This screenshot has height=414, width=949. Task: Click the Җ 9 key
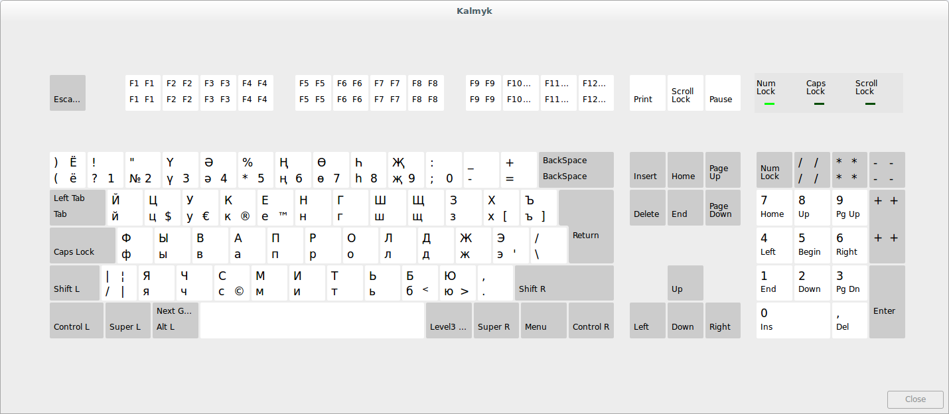(406, 170)
